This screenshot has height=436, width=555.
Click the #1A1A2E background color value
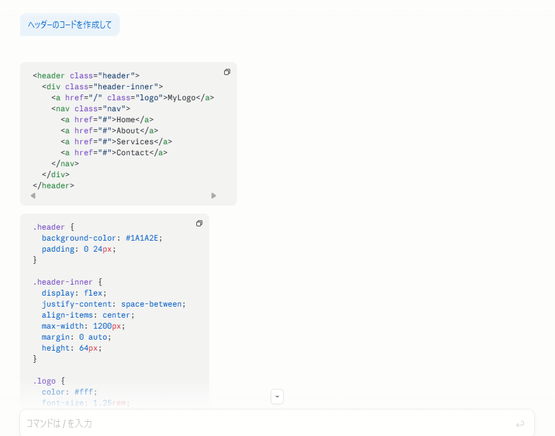(144, 238)
